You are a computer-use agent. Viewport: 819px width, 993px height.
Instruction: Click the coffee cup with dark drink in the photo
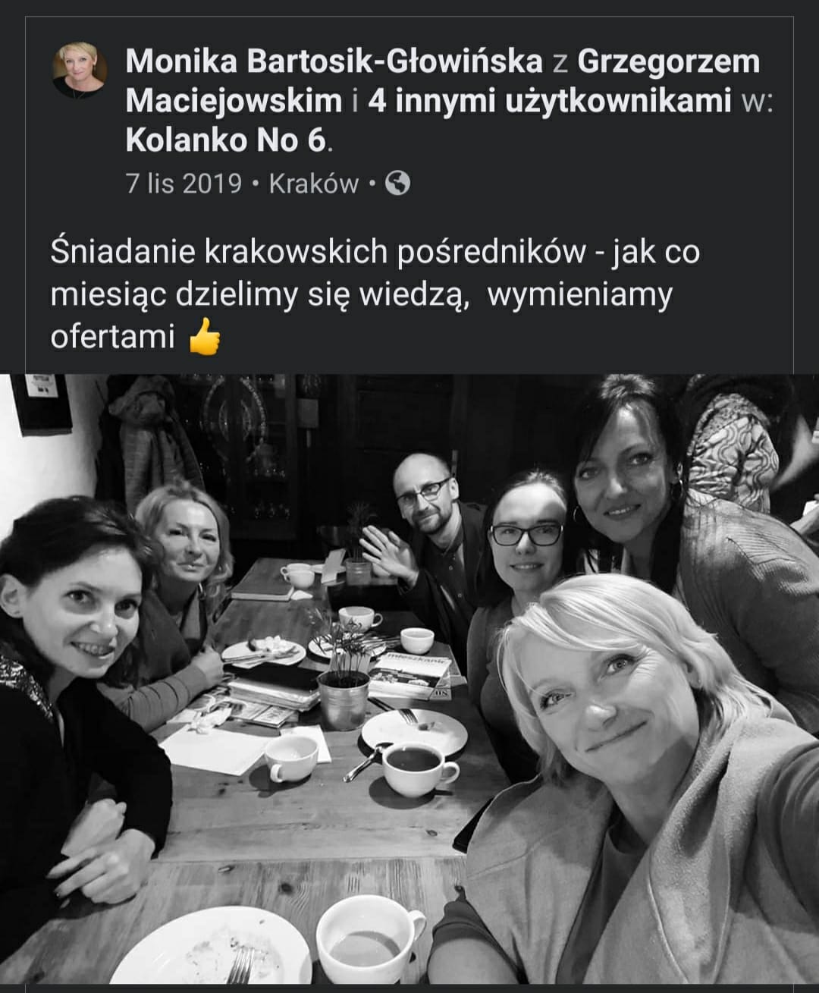[419, 768]
